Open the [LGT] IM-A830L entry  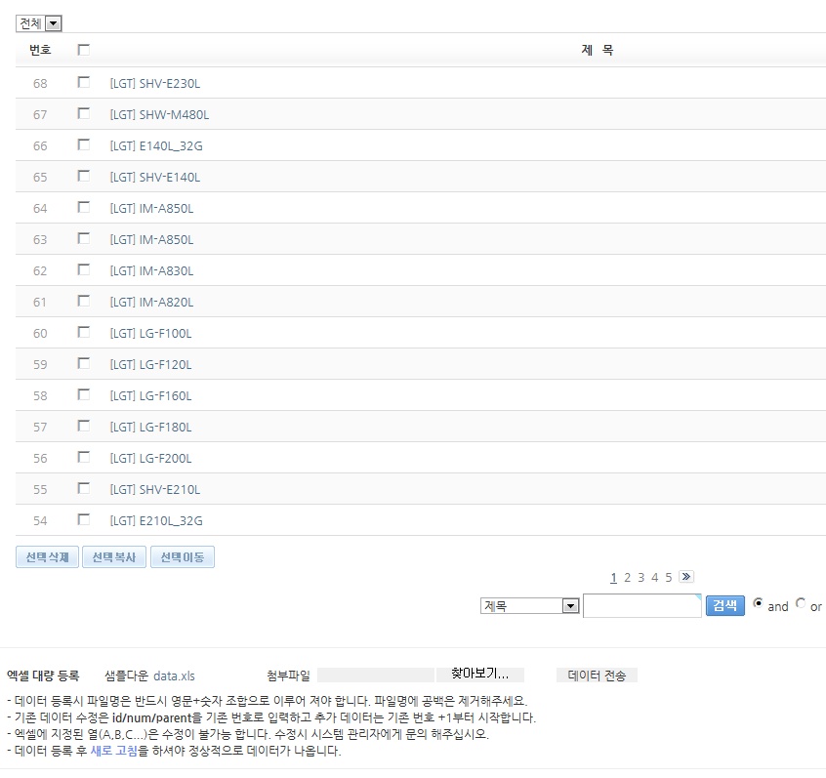151,270
